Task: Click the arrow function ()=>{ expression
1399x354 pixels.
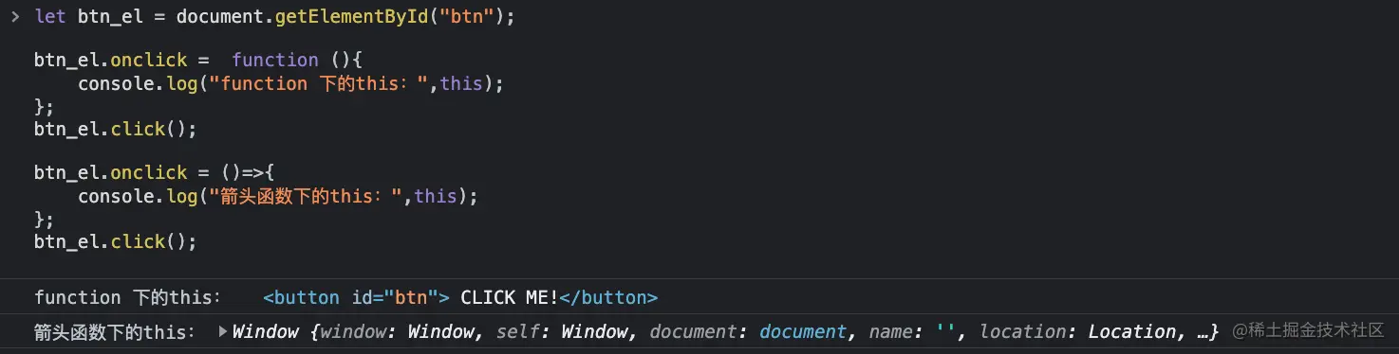Action: pyautogui.click(x=247, y=172)
